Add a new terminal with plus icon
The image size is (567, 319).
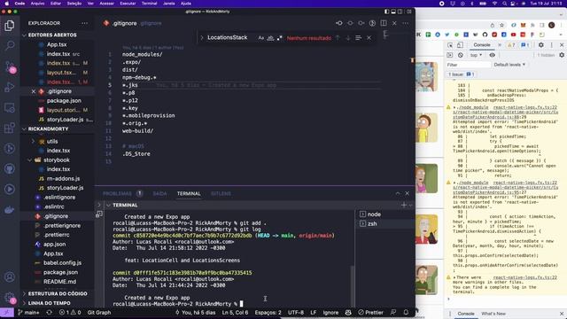click(404, 205)
